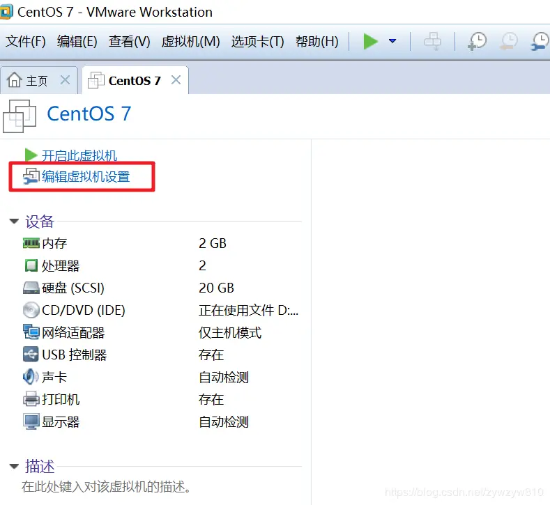The width and height of the screenshot is (550, 505).
Task: Select the 声卡 device label
Action: 54,378
